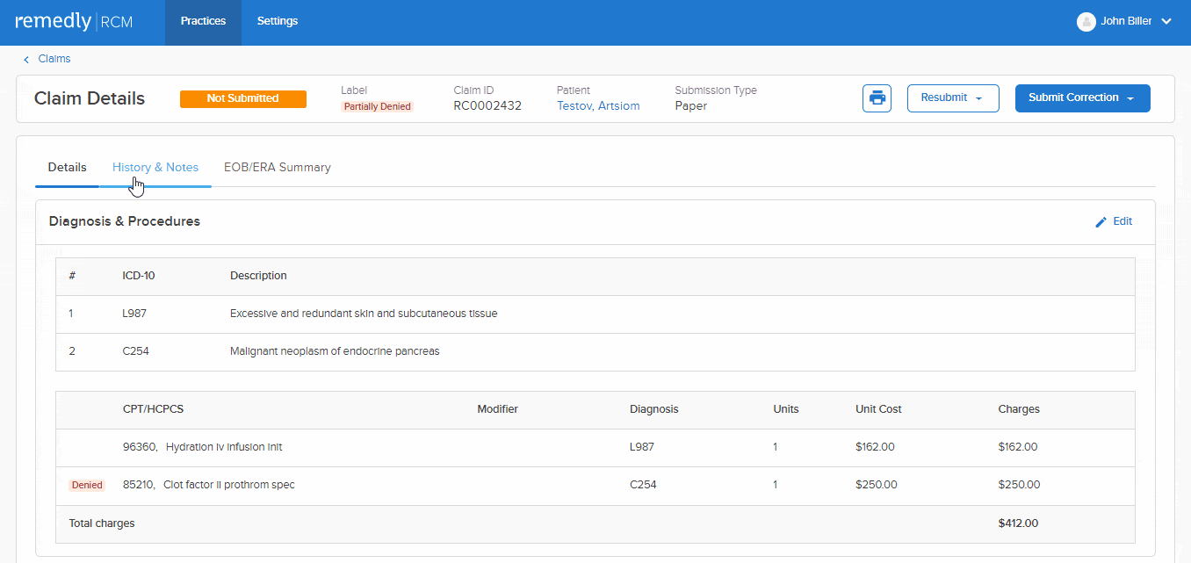Open the Practices menu
Screen dimensions: 1191x563
click(203, 20)
